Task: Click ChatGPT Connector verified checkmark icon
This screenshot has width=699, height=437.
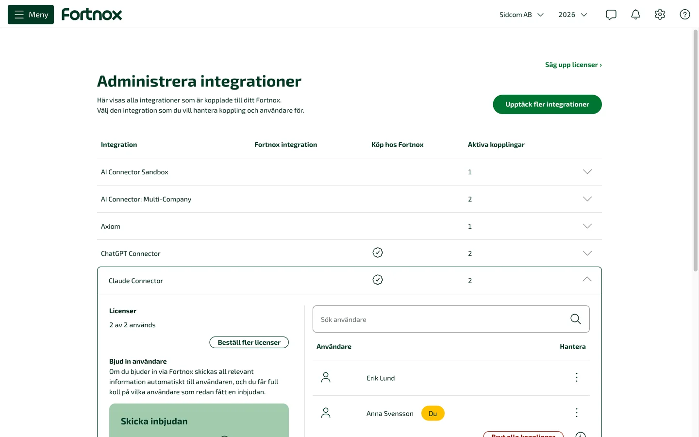Action: click(378, 252)
